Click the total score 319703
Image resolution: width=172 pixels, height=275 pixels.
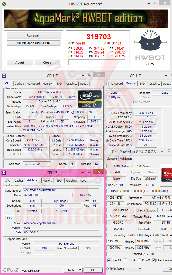point(99,37)
